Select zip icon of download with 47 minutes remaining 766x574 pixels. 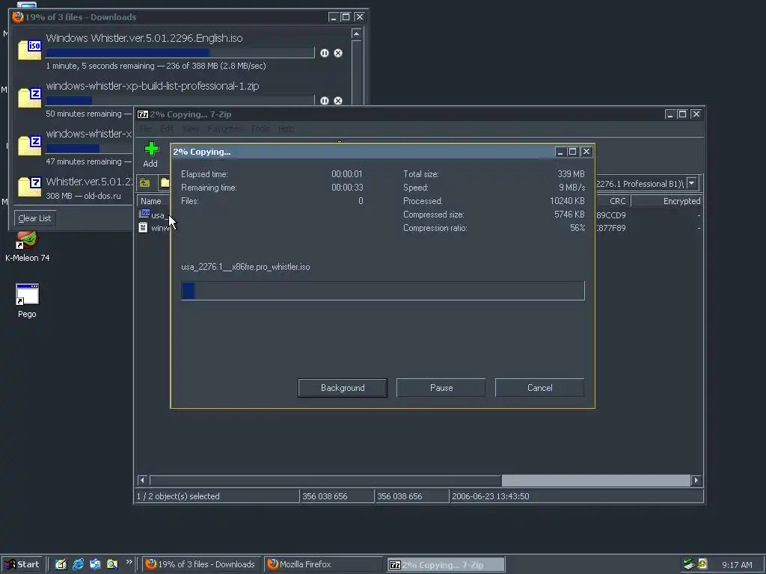click(30, 146)
